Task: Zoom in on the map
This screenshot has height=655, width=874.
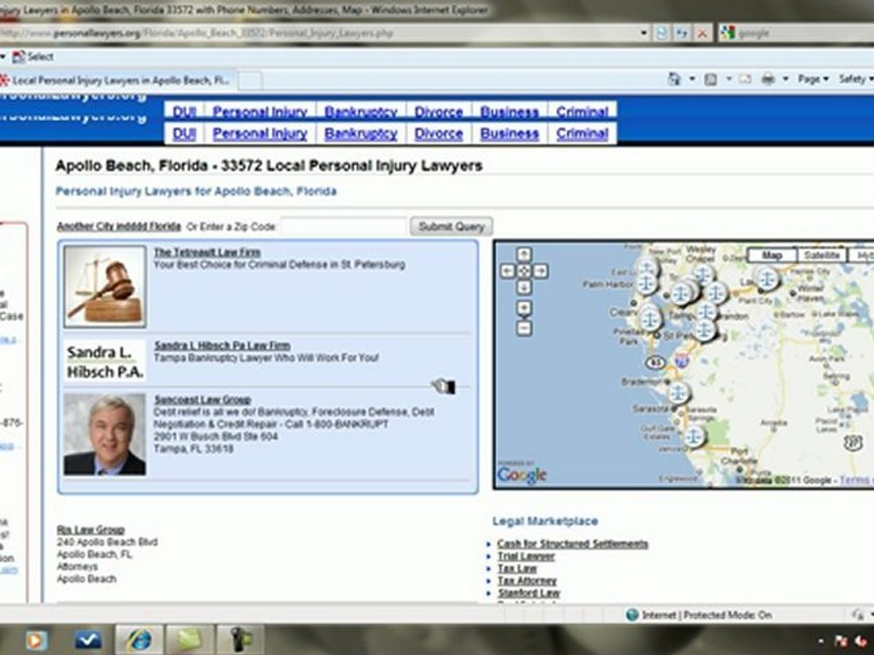Action: [x=524, y=308]
